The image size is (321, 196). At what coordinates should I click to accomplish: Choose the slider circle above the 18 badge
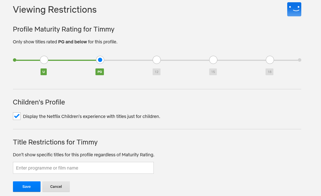pos(270,60)
